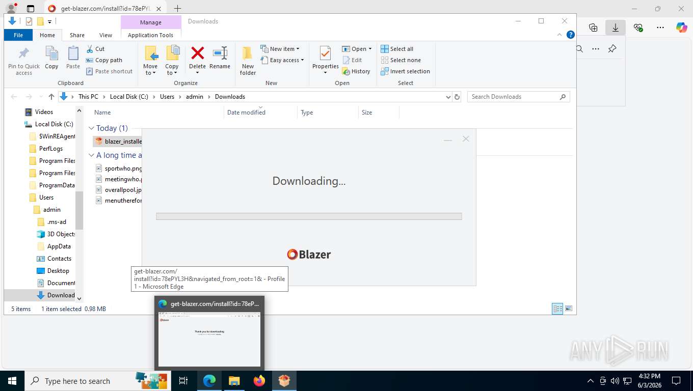This screenshot has height=391, width=693.
Task: Open the Copy to menu
Action: 172,61
